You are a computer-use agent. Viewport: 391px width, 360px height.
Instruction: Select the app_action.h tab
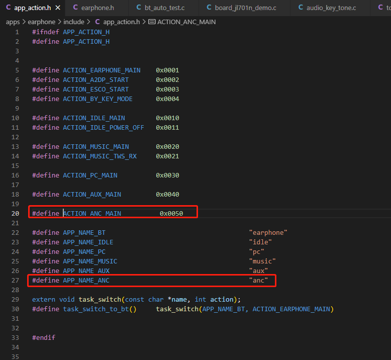coord(33,8)
